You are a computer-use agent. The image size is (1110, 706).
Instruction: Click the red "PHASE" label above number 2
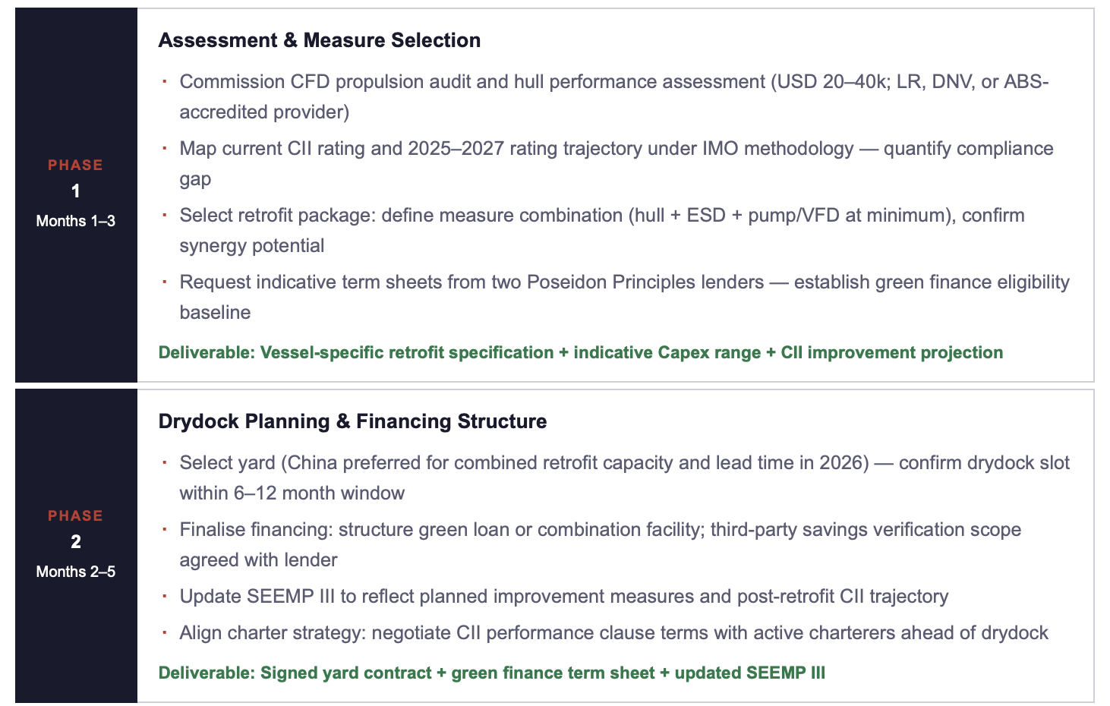point(75,515)
